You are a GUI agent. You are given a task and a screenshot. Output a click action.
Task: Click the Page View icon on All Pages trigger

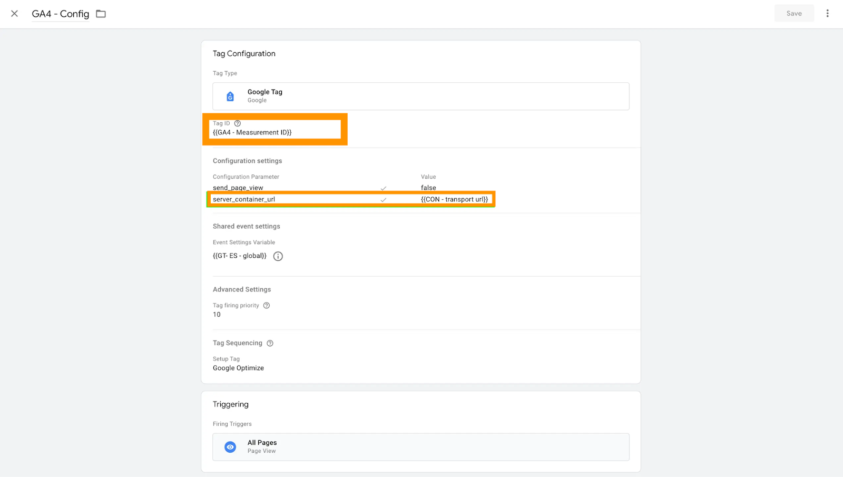(x=230, y=446)
